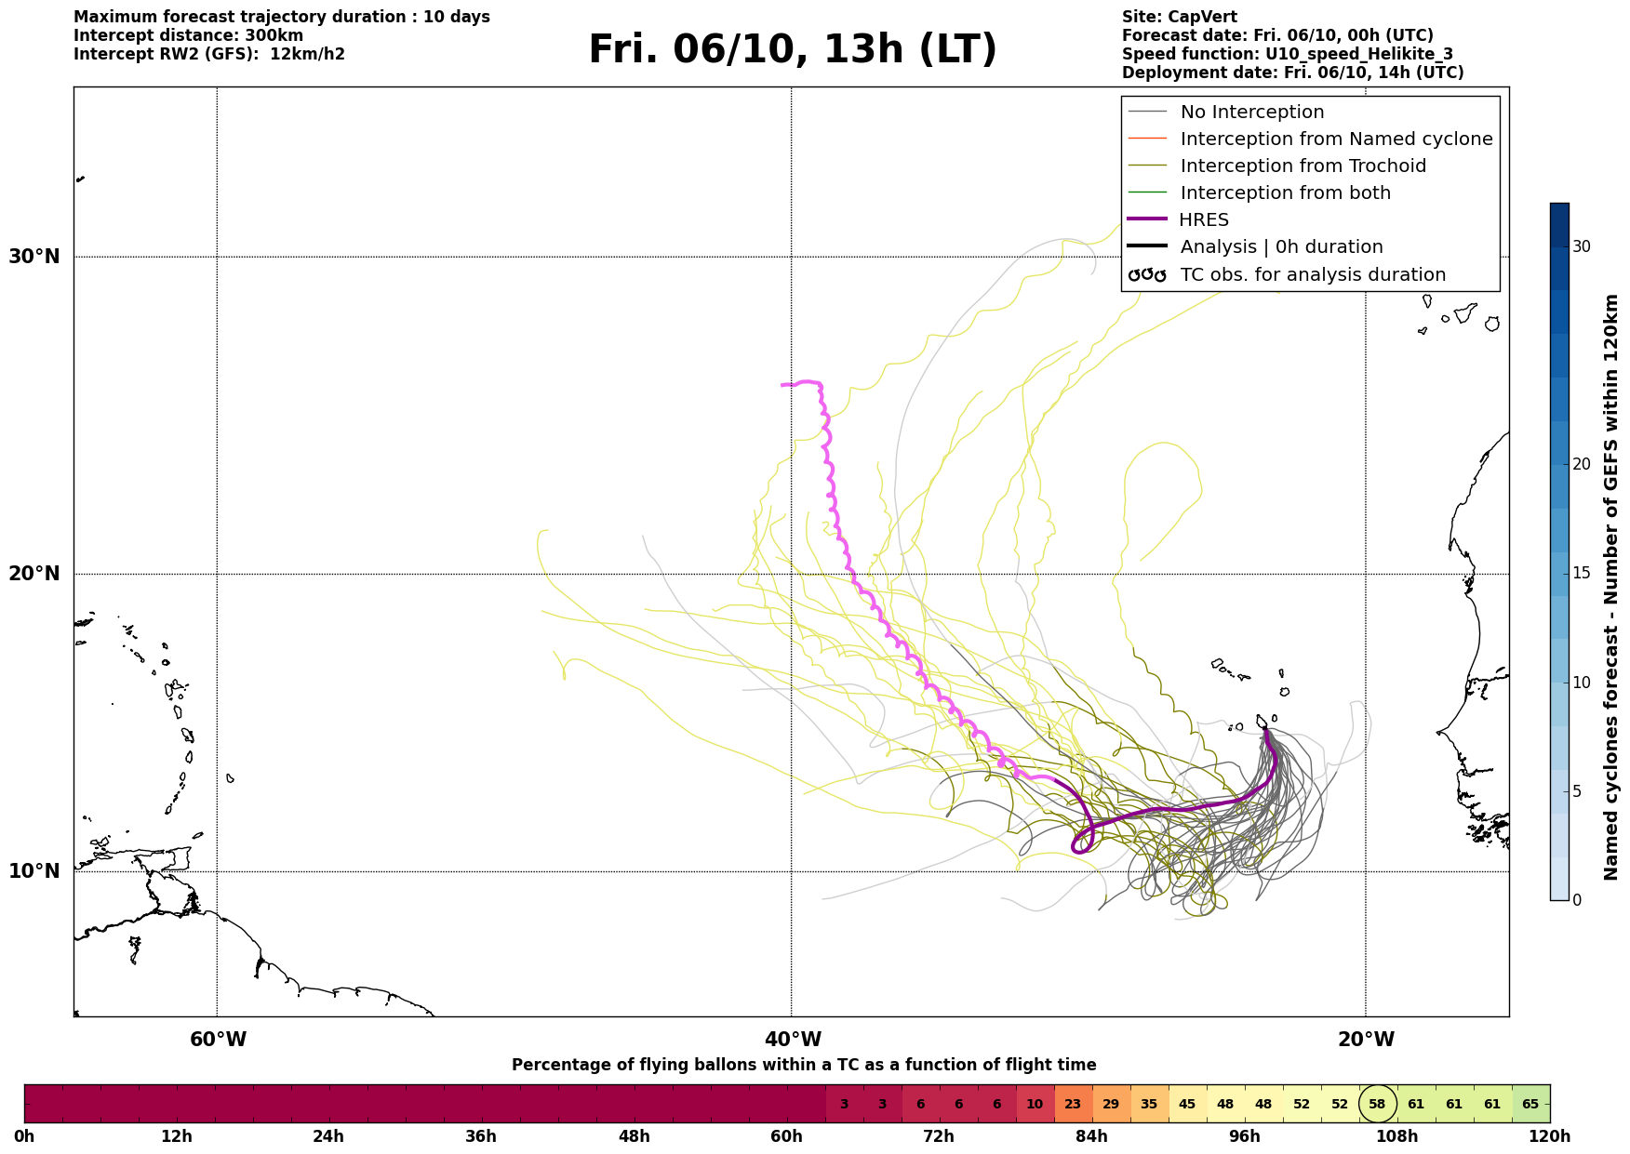Click the "Percentage of flying ballons within a TC" caption
1630x1154 pixels.
point(804,1065)
